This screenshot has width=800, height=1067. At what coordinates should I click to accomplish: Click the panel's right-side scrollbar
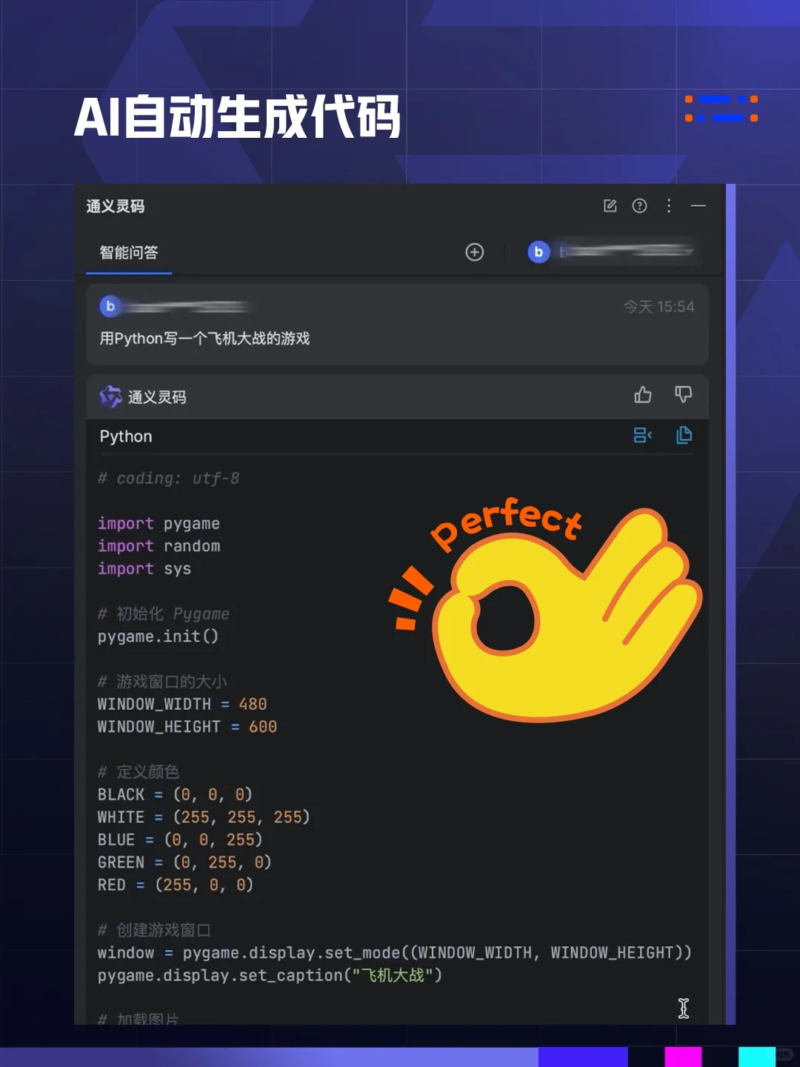[730, 604]
